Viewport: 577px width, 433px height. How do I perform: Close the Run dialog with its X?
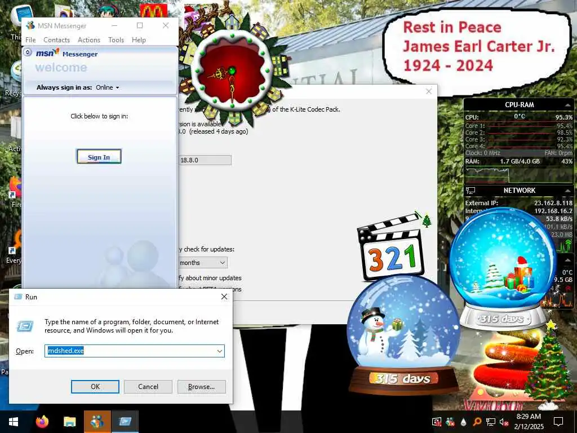coord(224,297)
